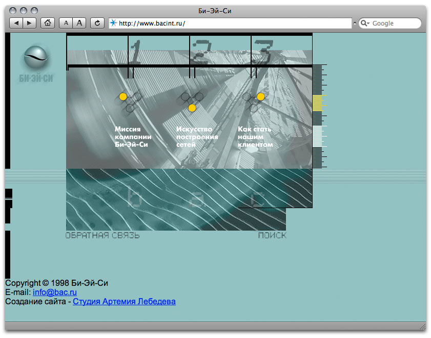Click the ОБРАТНАЯ СВЯЗЬ feedback link
Screen dimensions: 431x338
click(102, 236)
